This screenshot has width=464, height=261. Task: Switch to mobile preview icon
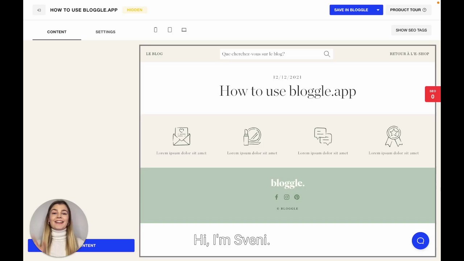click(x=156, y=30)
